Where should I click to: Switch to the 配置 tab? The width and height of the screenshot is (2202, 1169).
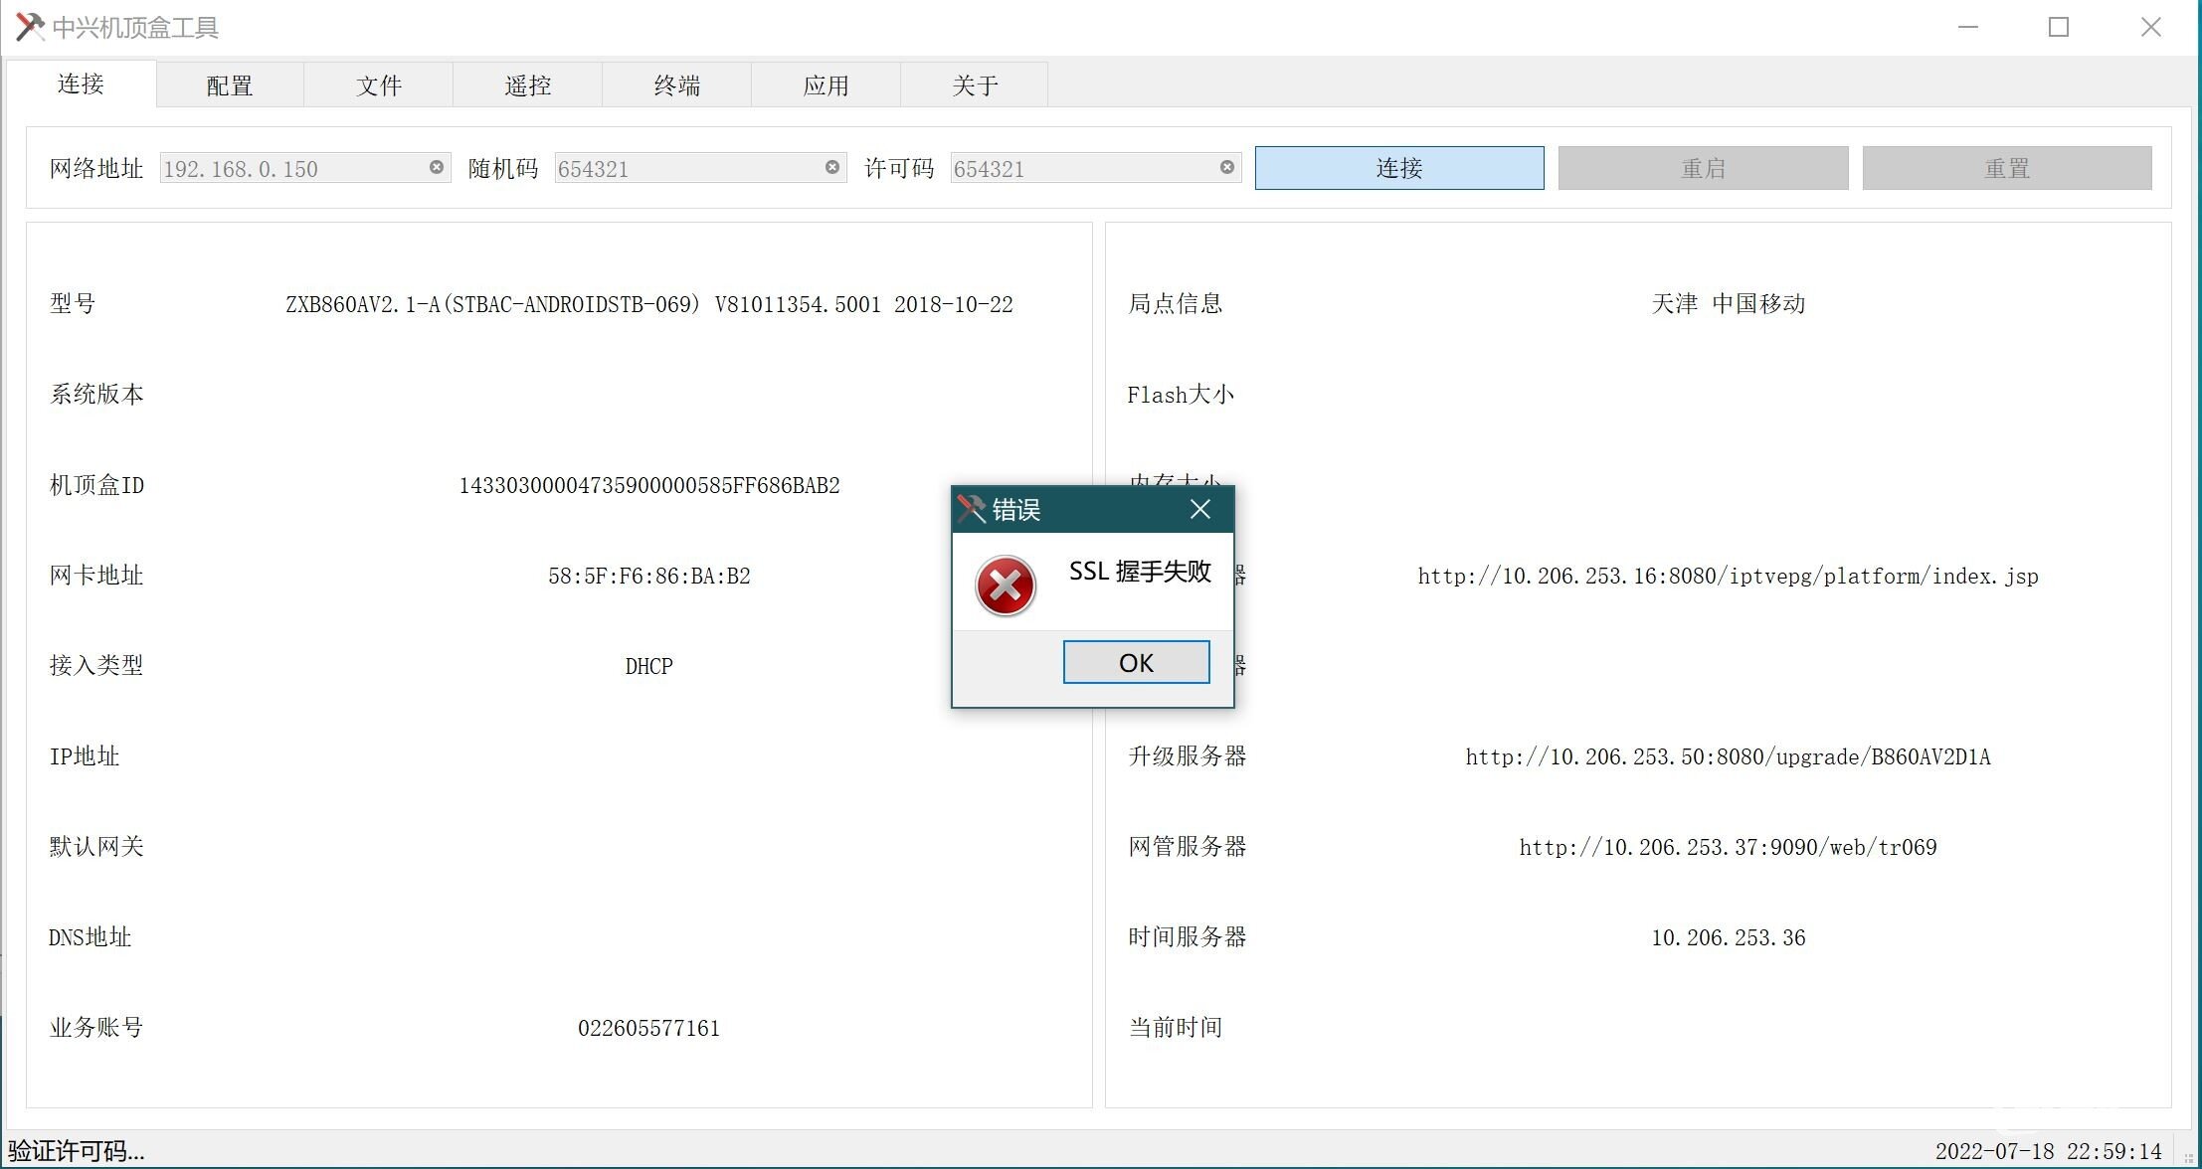230,85
